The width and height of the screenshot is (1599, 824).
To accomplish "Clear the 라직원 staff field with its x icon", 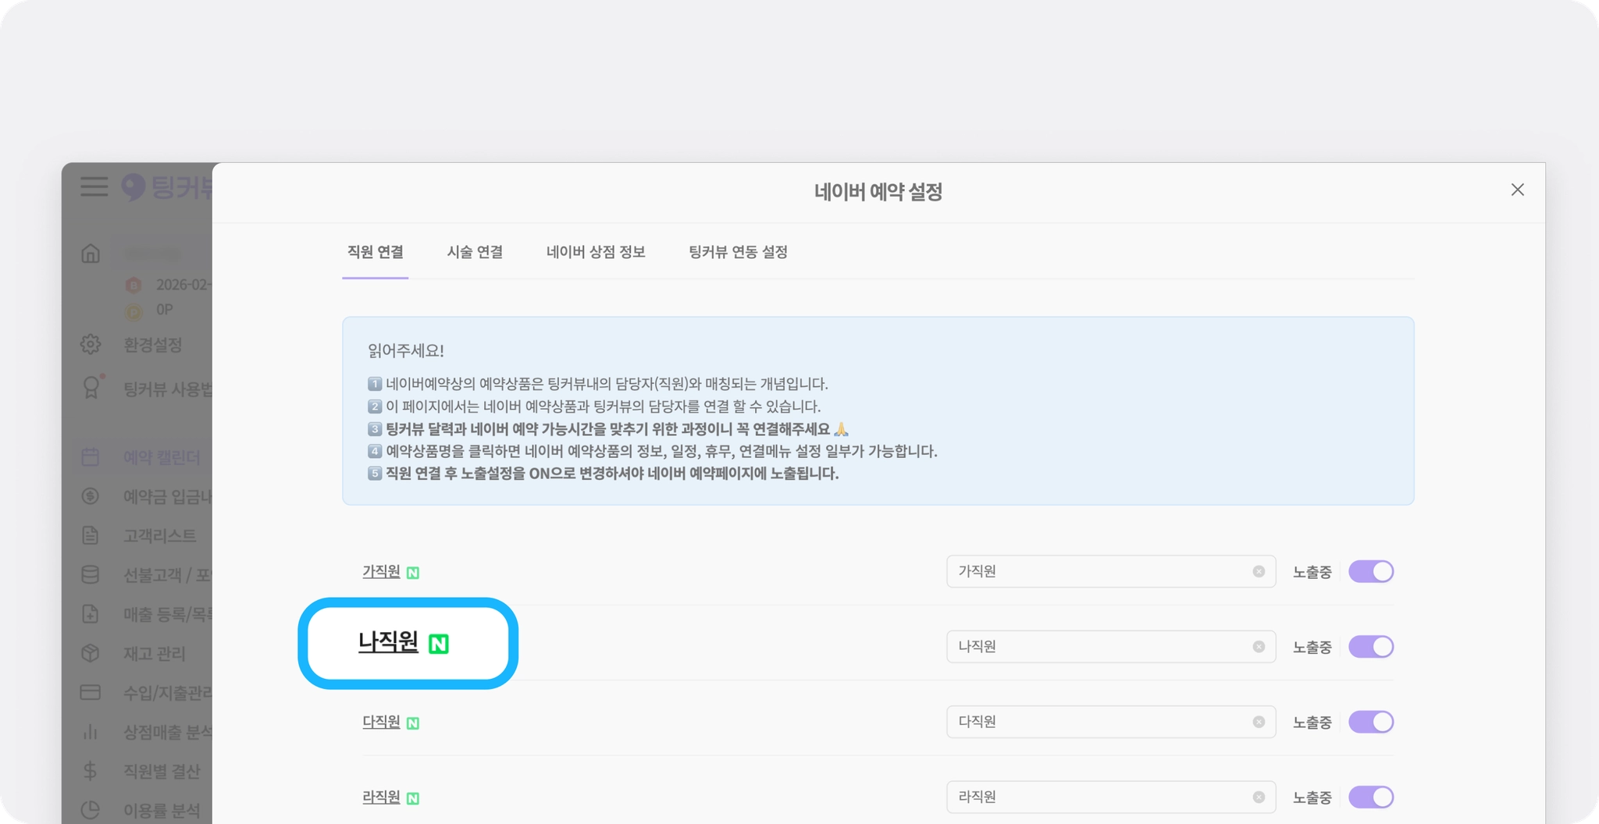I will [x=1259, y=797].
